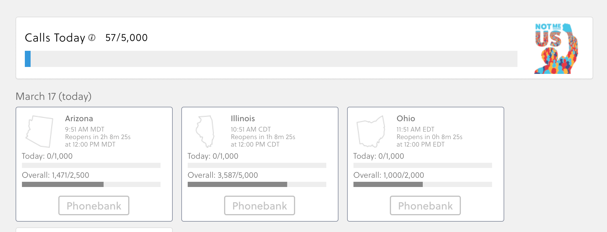
Task: Click the Ohio Today progress bar
Action: pos(423,165)
